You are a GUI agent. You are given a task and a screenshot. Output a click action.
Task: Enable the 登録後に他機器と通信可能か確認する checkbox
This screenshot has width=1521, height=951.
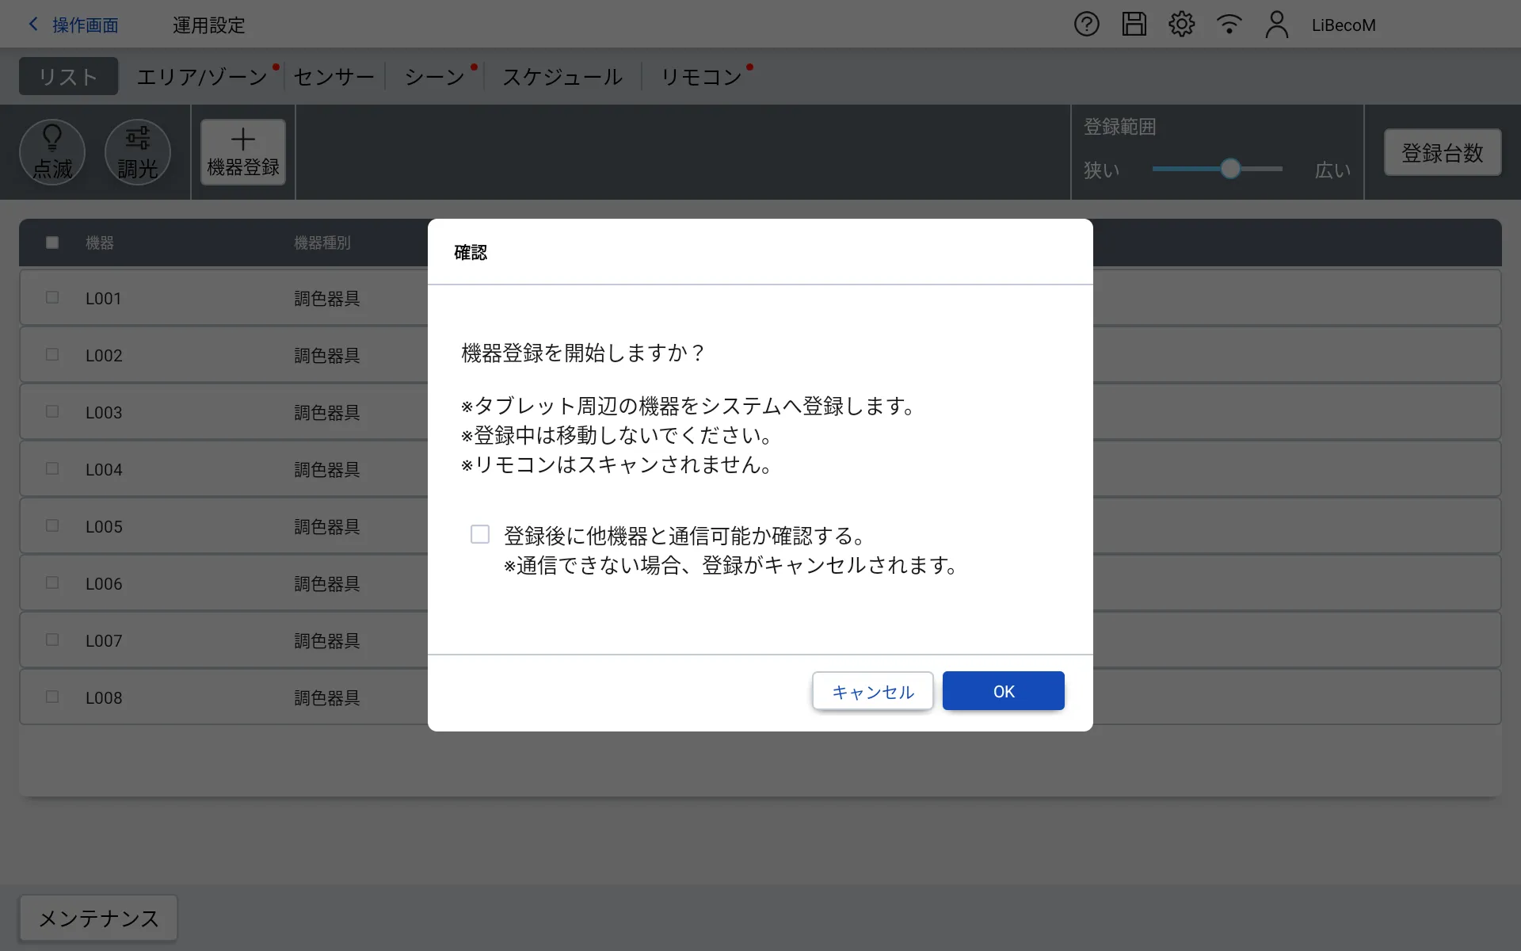[480, 534]
